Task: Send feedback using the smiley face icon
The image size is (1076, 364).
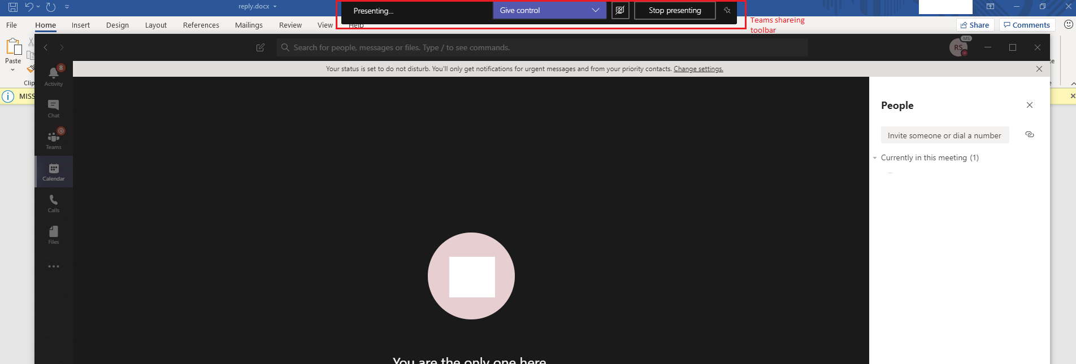Action: (x=1068, y=24)
